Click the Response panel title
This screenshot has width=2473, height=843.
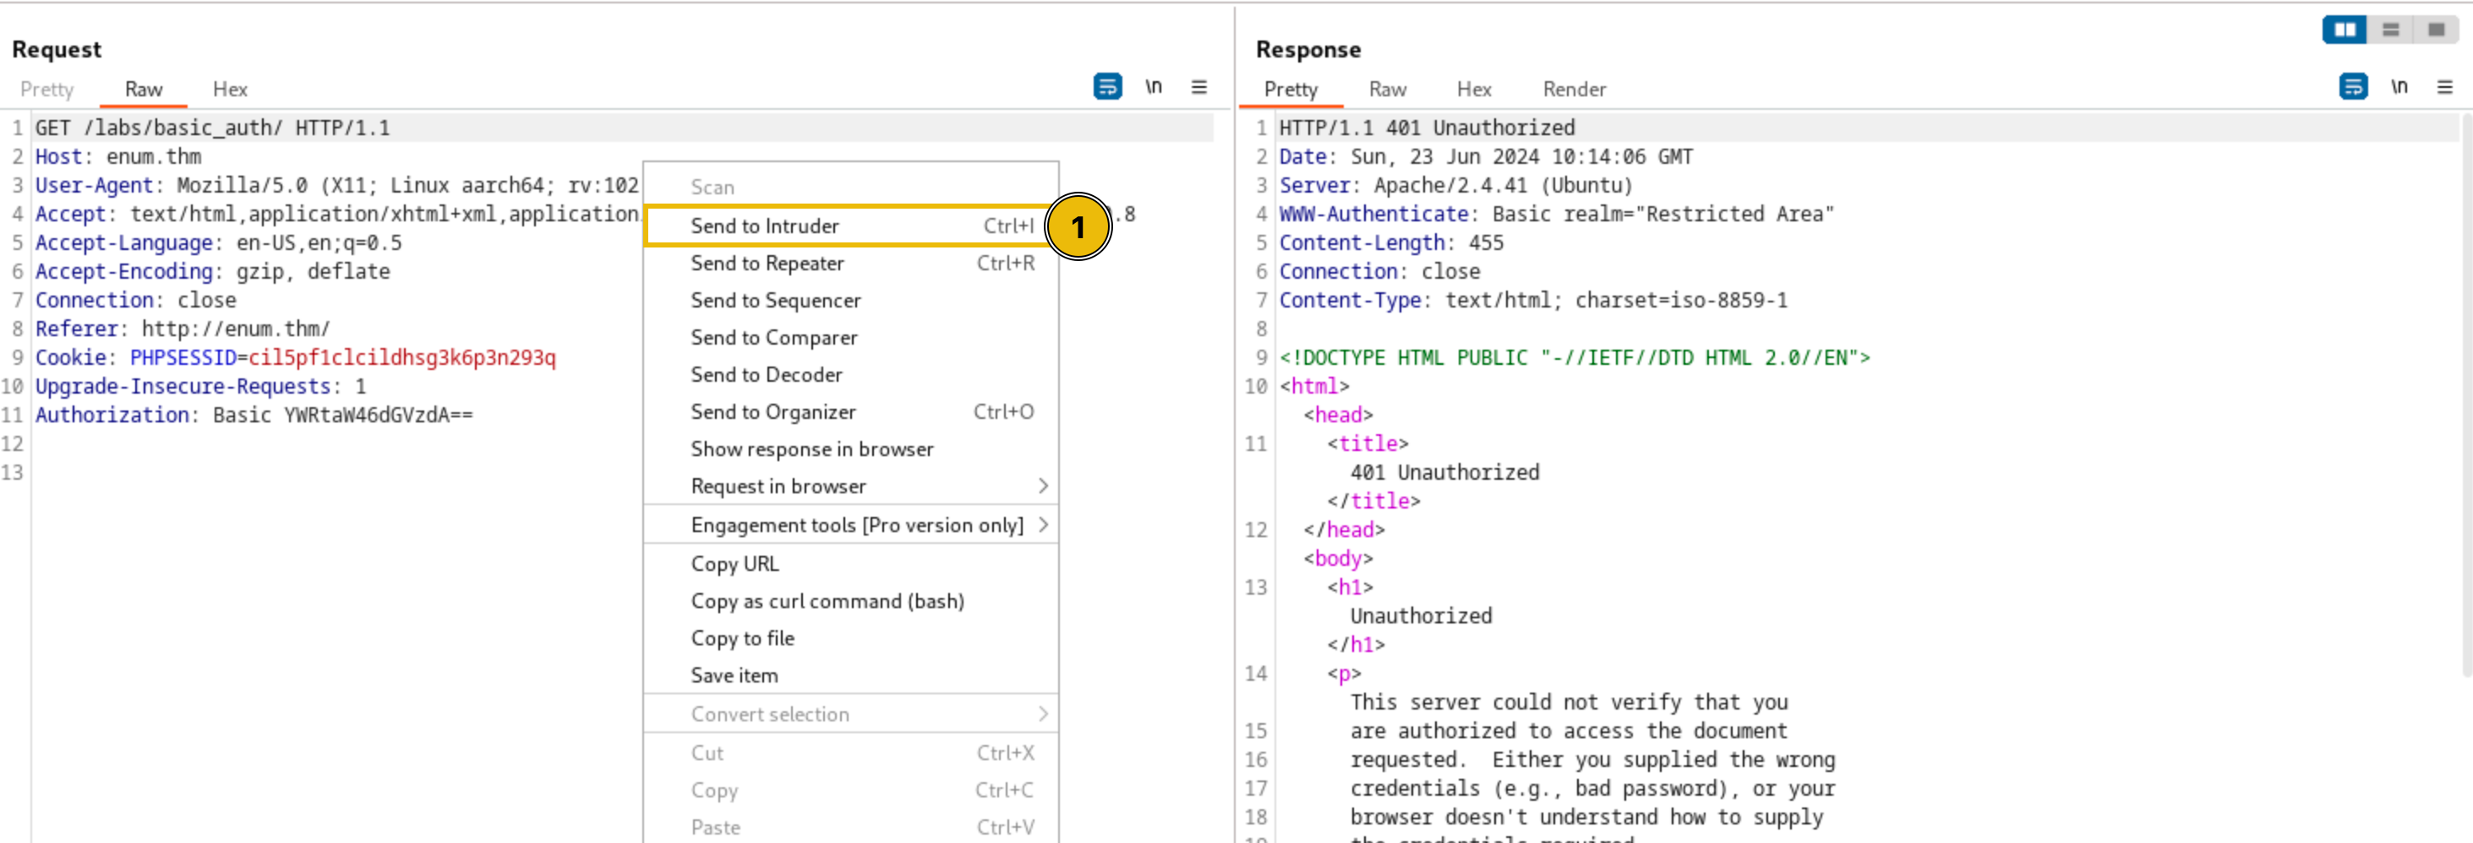pyautogui.click(x=1307, y=49)
